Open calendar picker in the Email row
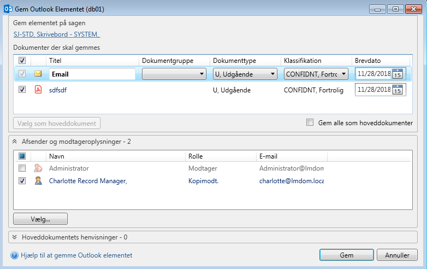Image resolution: width=427 pixels, height=269 pixels. (x=398, y=74)
